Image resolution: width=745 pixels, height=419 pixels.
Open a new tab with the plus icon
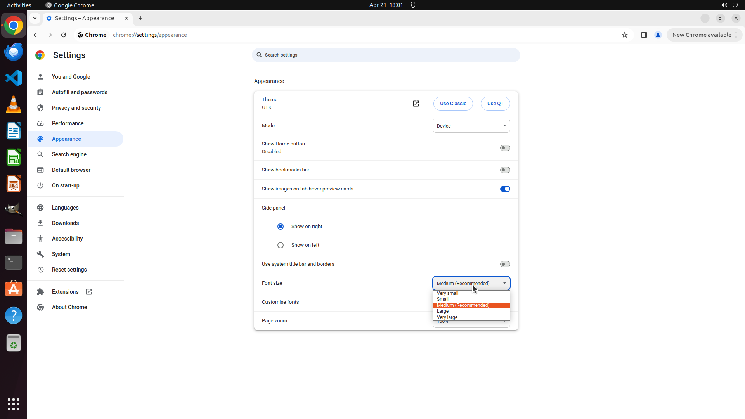[140, 18]
